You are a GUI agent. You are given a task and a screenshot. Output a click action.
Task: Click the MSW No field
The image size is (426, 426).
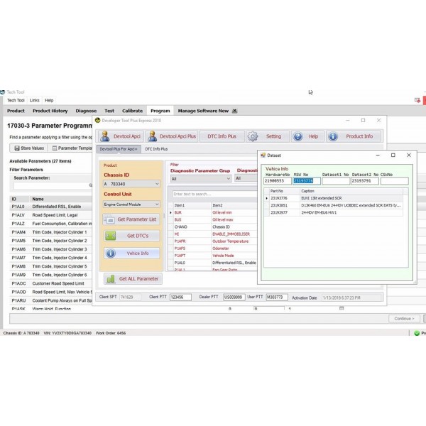[x=307, y=181]
